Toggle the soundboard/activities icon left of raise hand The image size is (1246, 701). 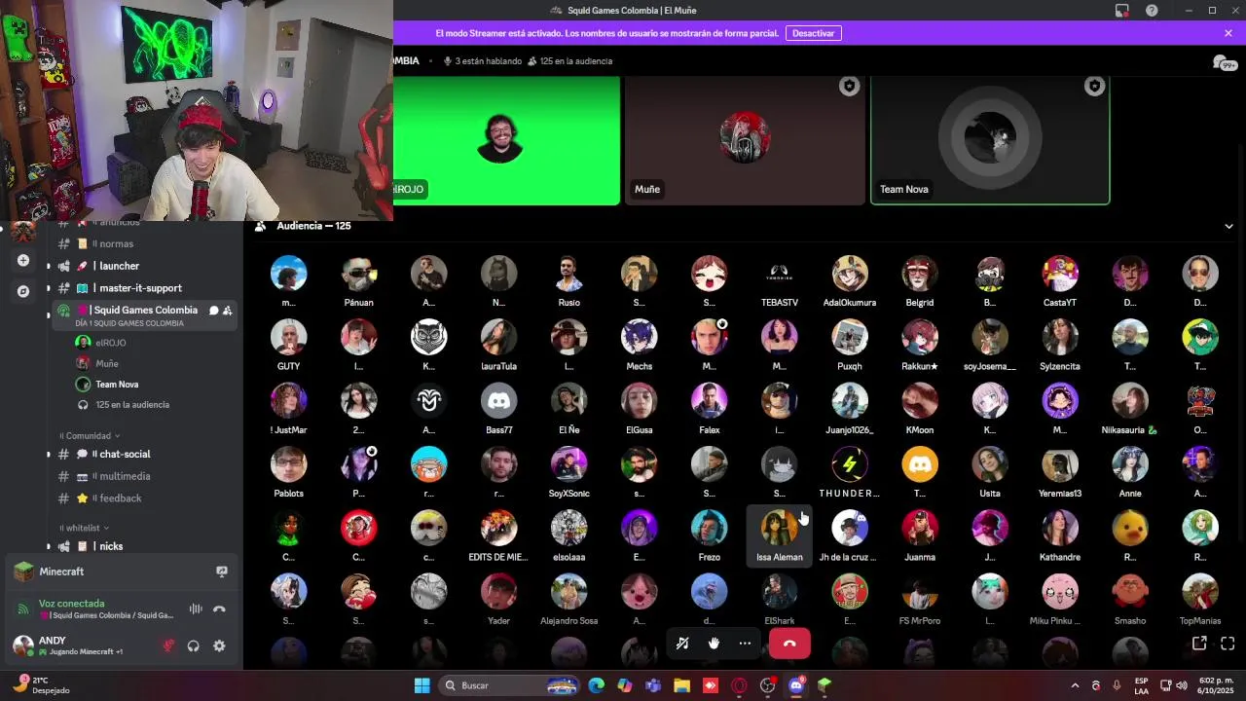click(x=682, y=643)
